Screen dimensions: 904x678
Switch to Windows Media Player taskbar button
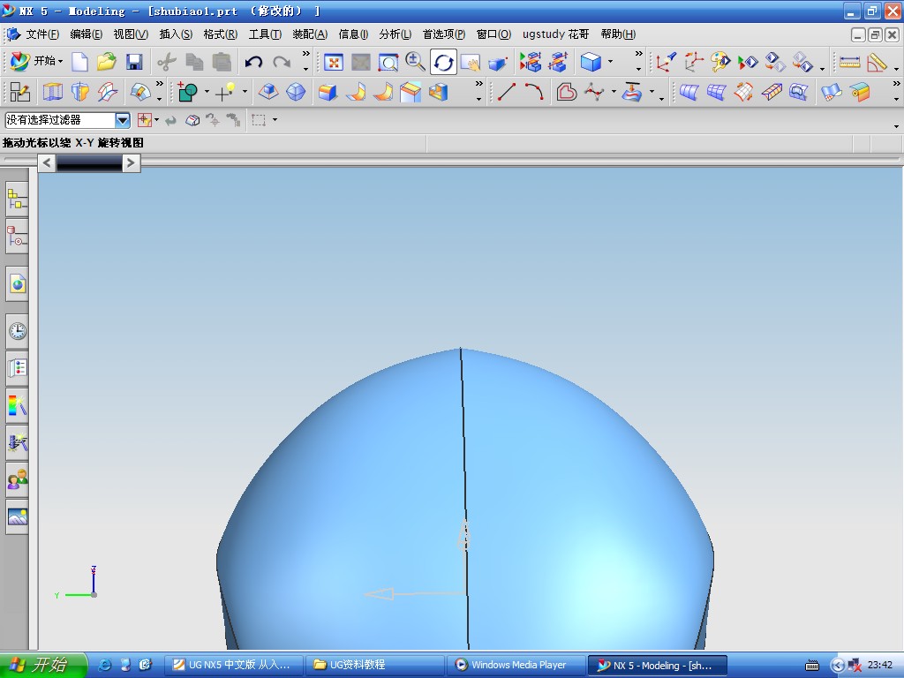(518, 665)
